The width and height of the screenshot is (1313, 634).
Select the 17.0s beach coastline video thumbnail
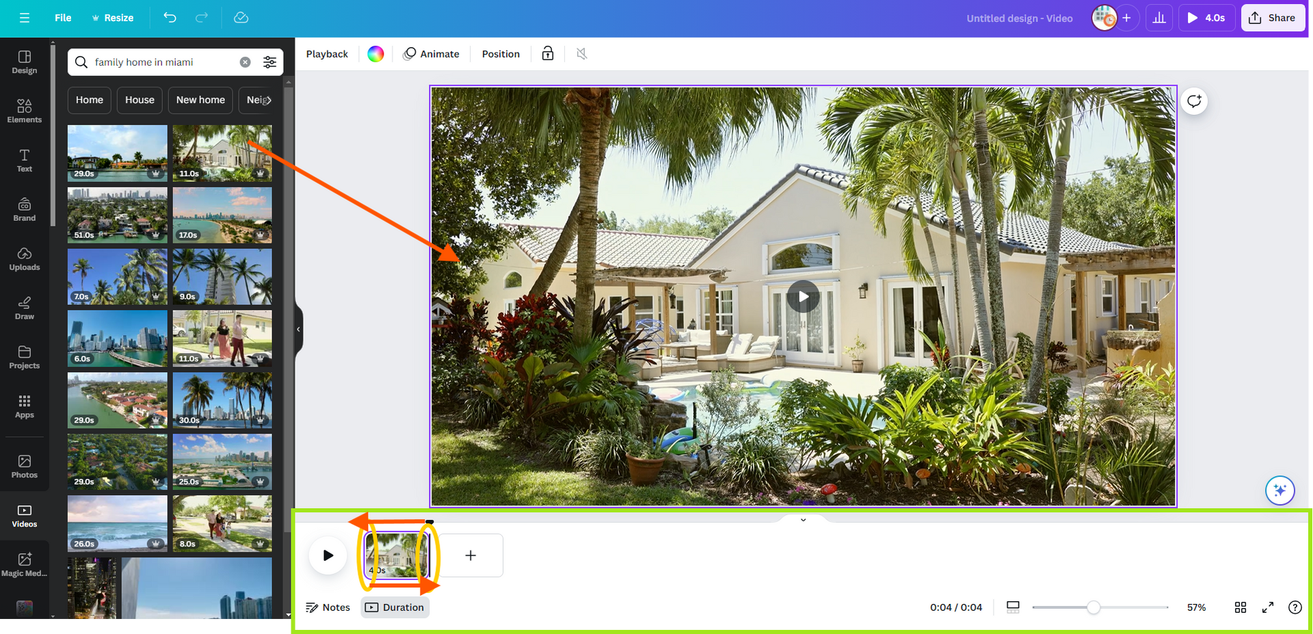coord(222,215)
